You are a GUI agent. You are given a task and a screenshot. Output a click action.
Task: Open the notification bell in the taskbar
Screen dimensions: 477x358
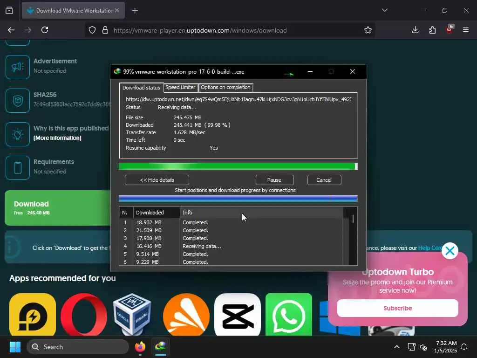(x=464, y=347)
